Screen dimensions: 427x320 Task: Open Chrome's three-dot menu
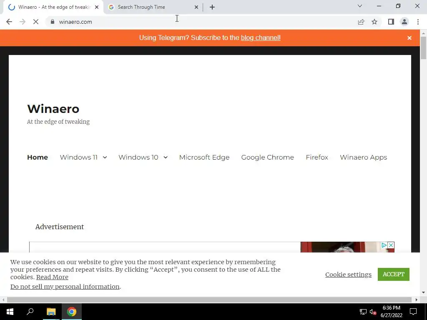418,22
